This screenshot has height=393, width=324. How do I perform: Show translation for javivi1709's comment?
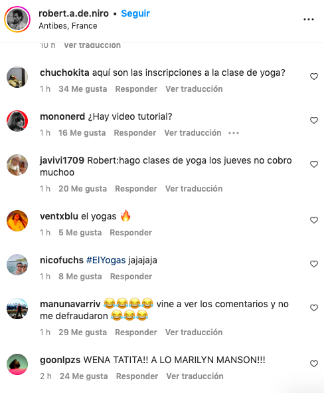tap(194, 188)
